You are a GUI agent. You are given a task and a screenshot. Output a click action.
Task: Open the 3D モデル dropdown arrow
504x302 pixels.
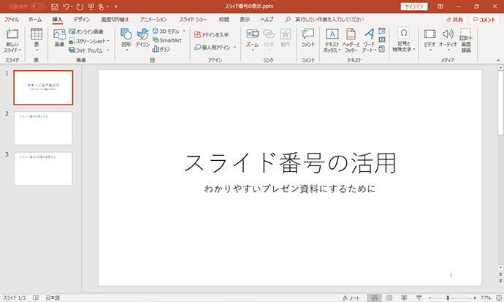point(184,31)
